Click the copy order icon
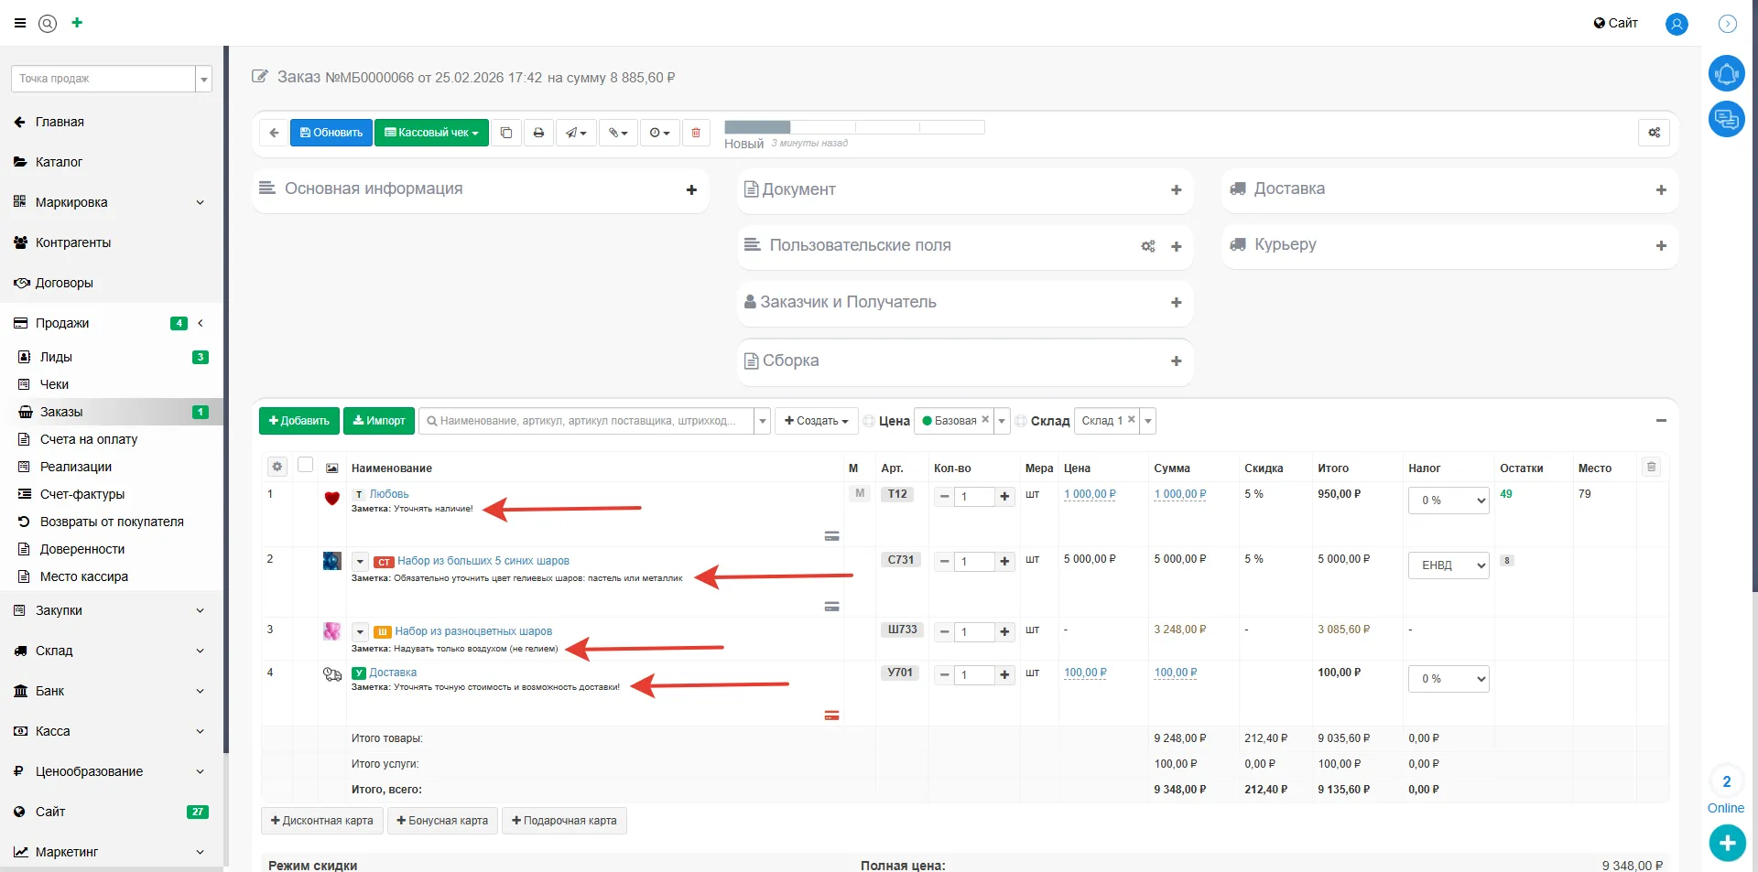Screen dimensions: 1758x872 click(x=505, y=133)
